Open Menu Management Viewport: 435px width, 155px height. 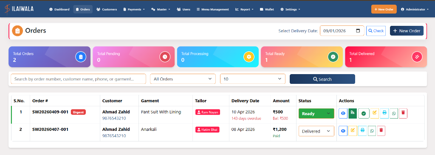coord(213,9)
